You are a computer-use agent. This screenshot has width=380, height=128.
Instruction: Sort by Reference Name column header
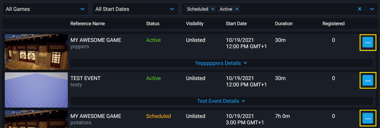coord(87,24)
